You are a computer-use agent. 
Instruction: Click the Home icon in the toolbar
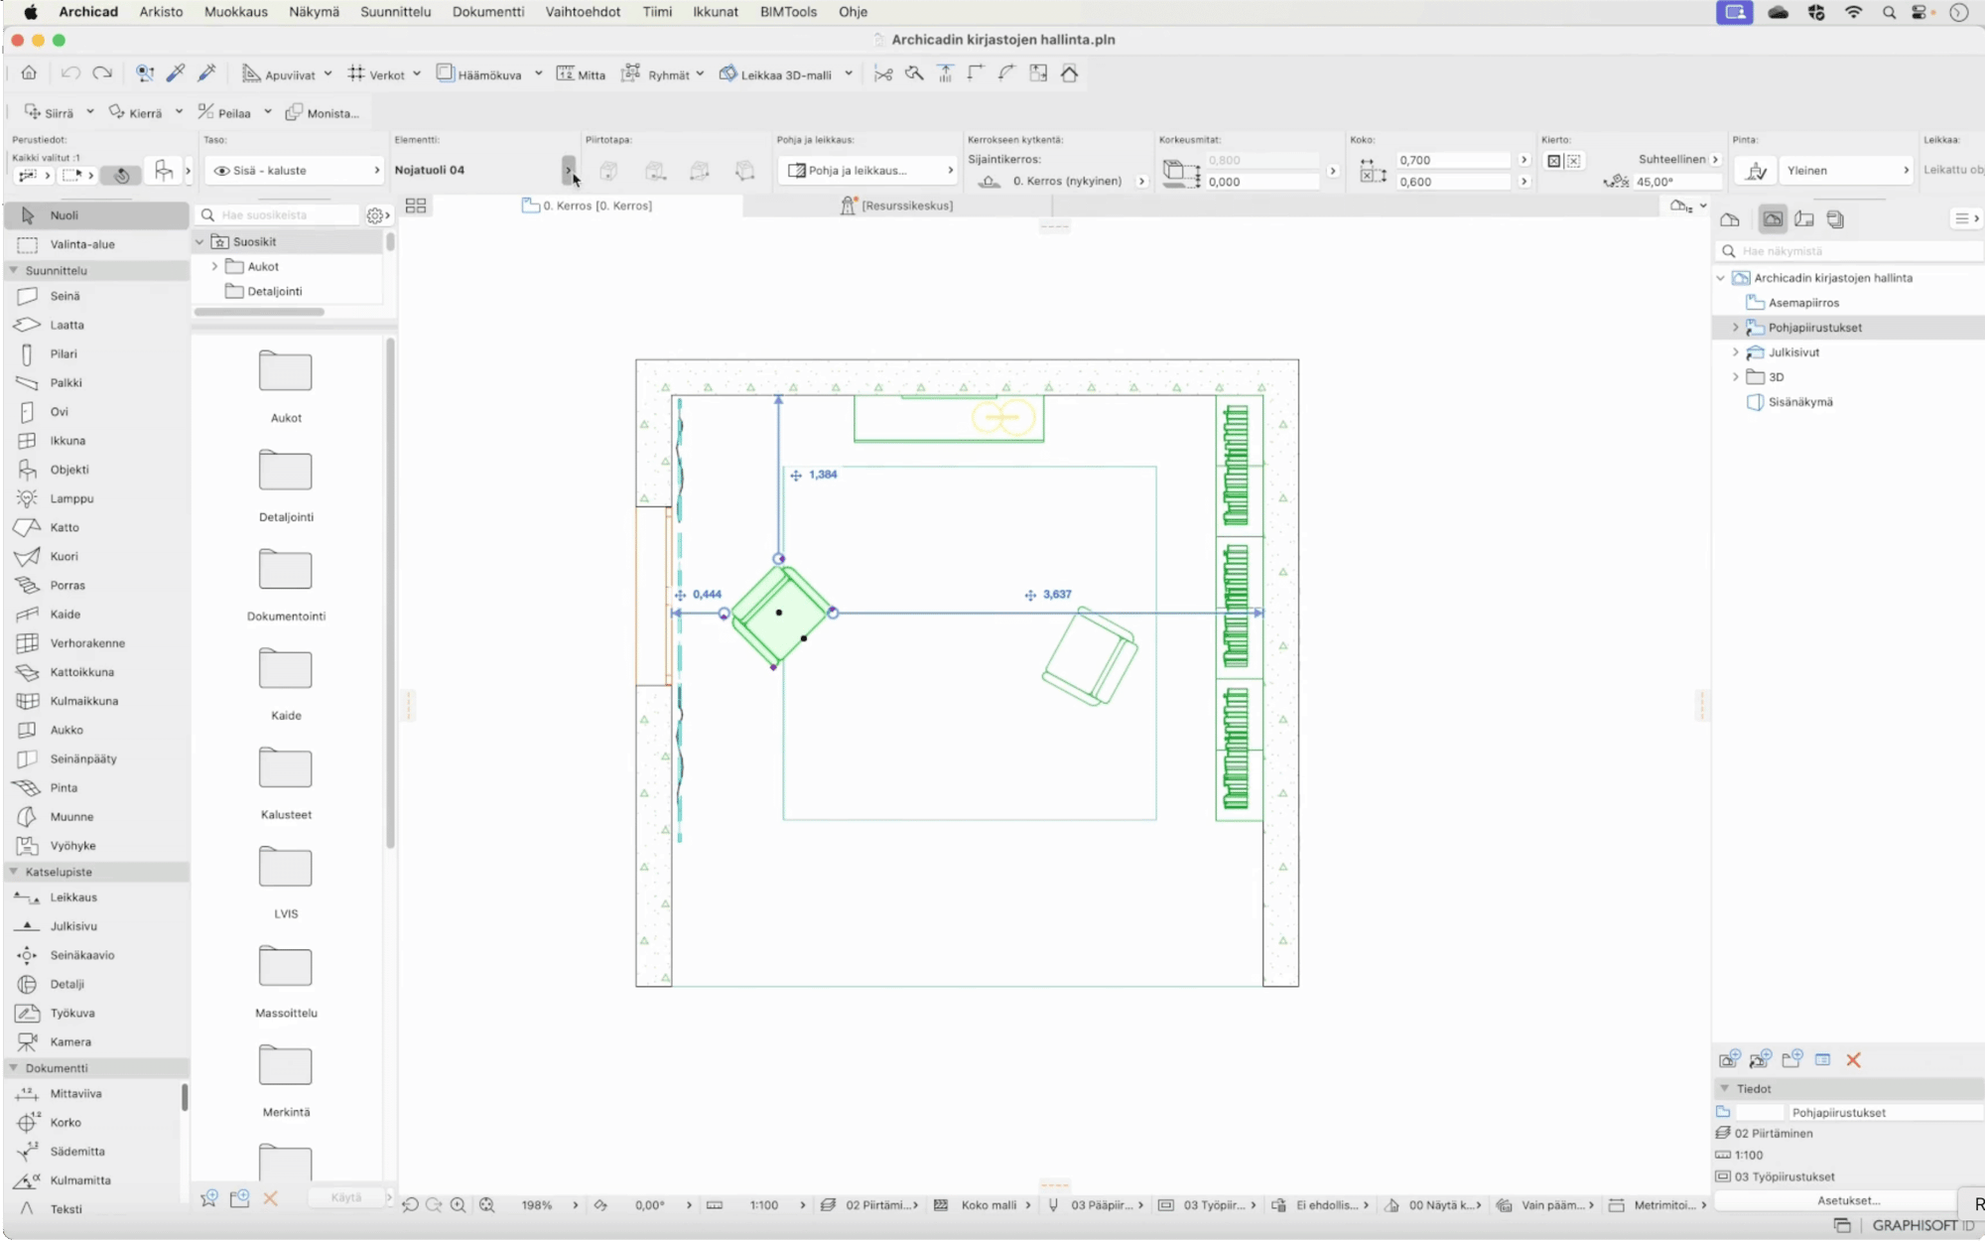(29, 72)
